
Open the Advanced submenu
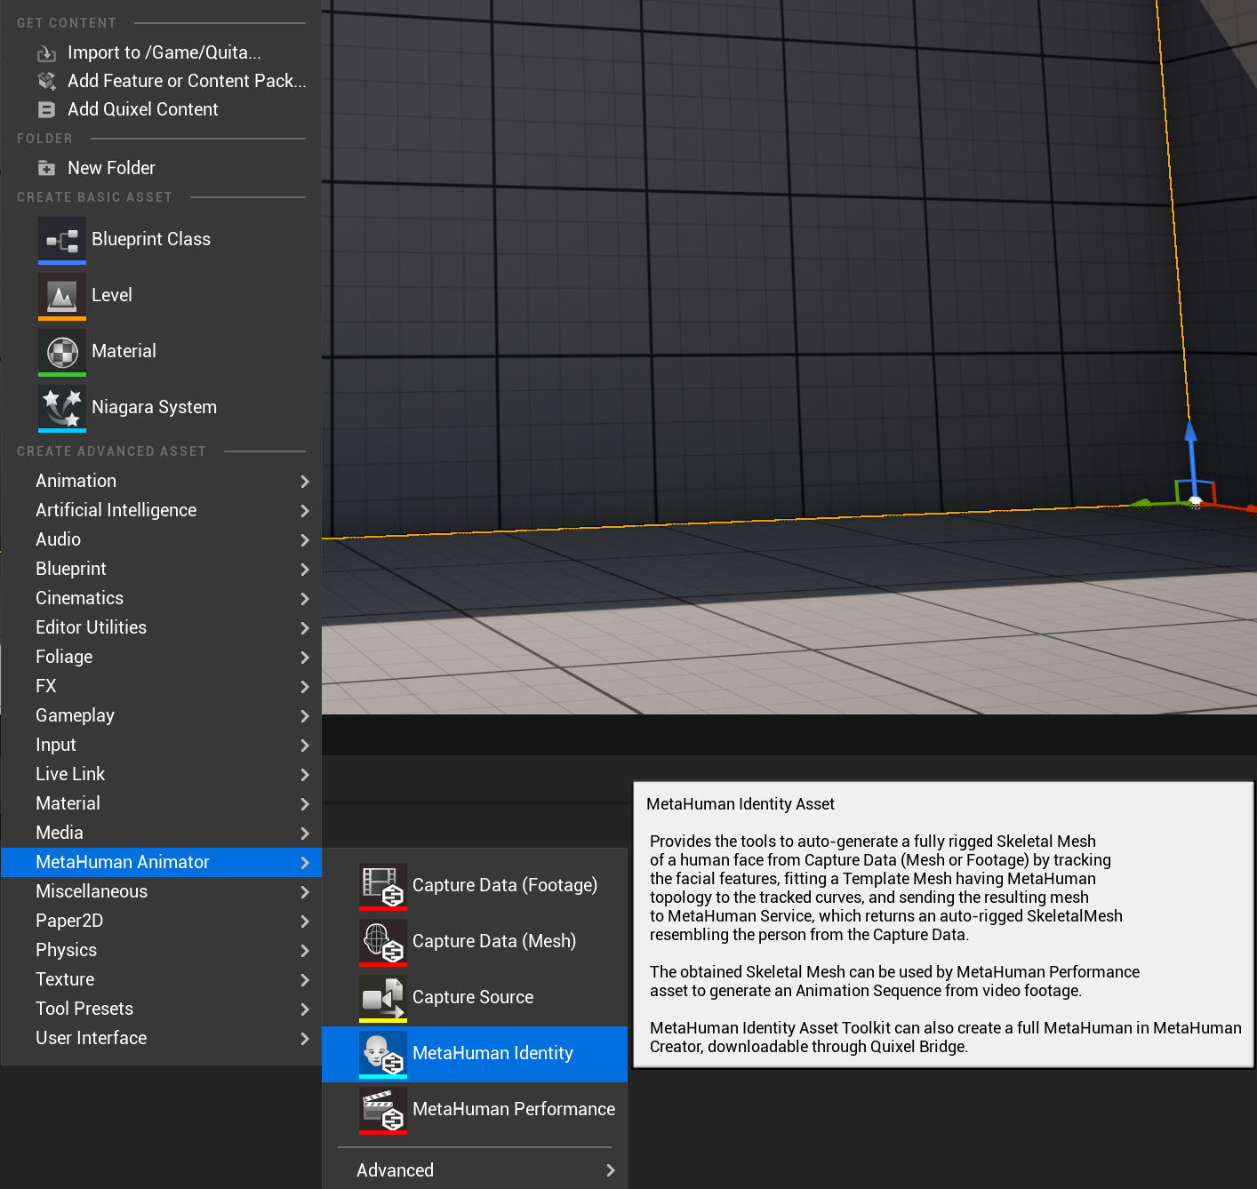click(395, 1169)
